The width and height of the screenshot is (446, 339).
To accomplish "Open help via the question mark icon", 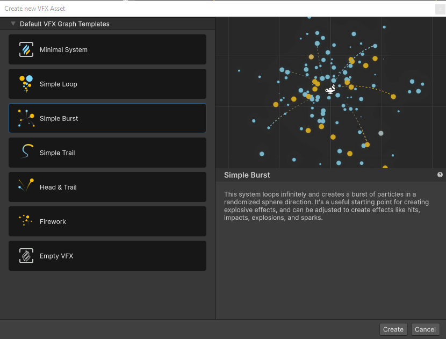I will coord(440,175).
